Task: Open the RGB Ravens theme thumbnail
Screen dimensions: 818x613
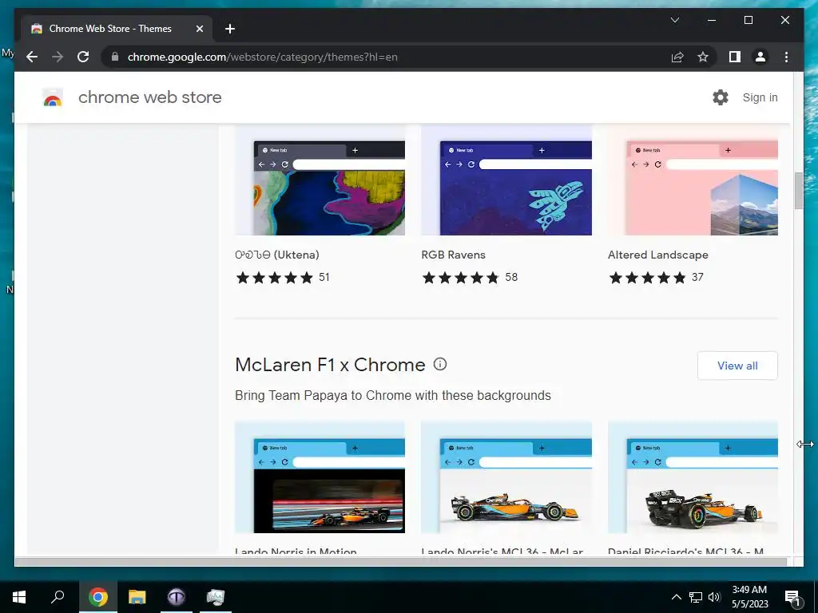Action: tap(506, 180)
